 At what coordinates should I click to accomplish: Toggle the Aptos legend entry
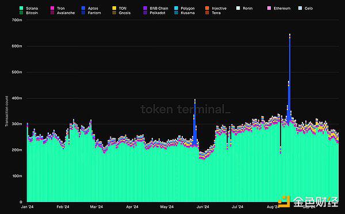(x=90, y=8)
